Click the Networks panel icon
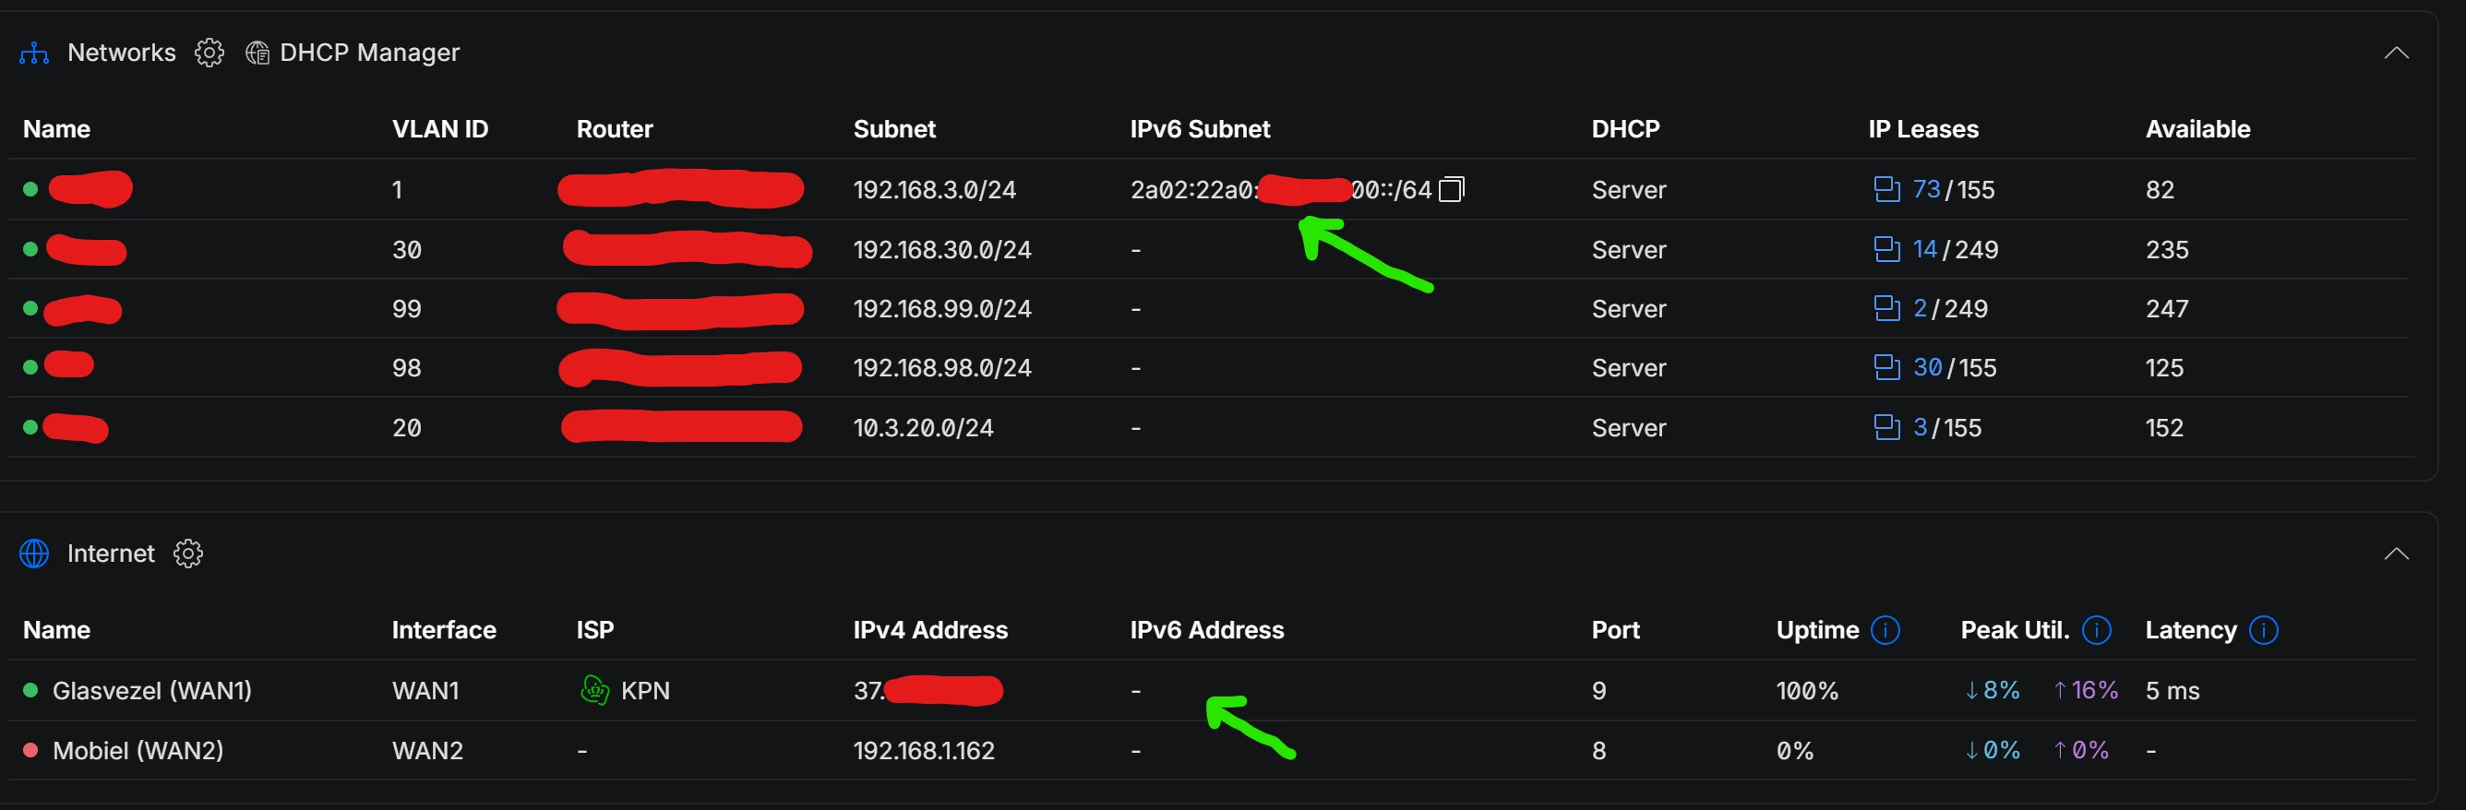The width and height of the screenshot is (2466, 810). pos(32,53)
